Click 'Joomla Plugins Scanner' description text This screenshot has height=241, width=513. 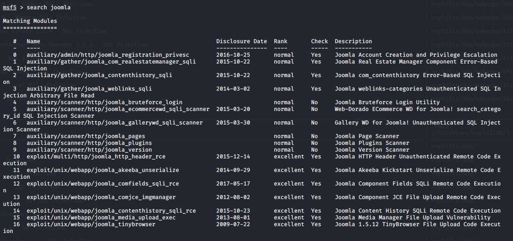pos(372,143)
